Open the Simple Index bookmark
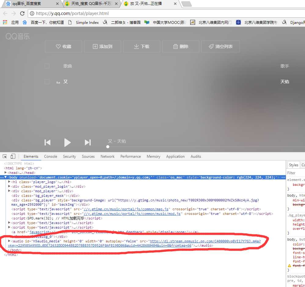305x287 pixels. pyautogui.click(x=83, y=22)
